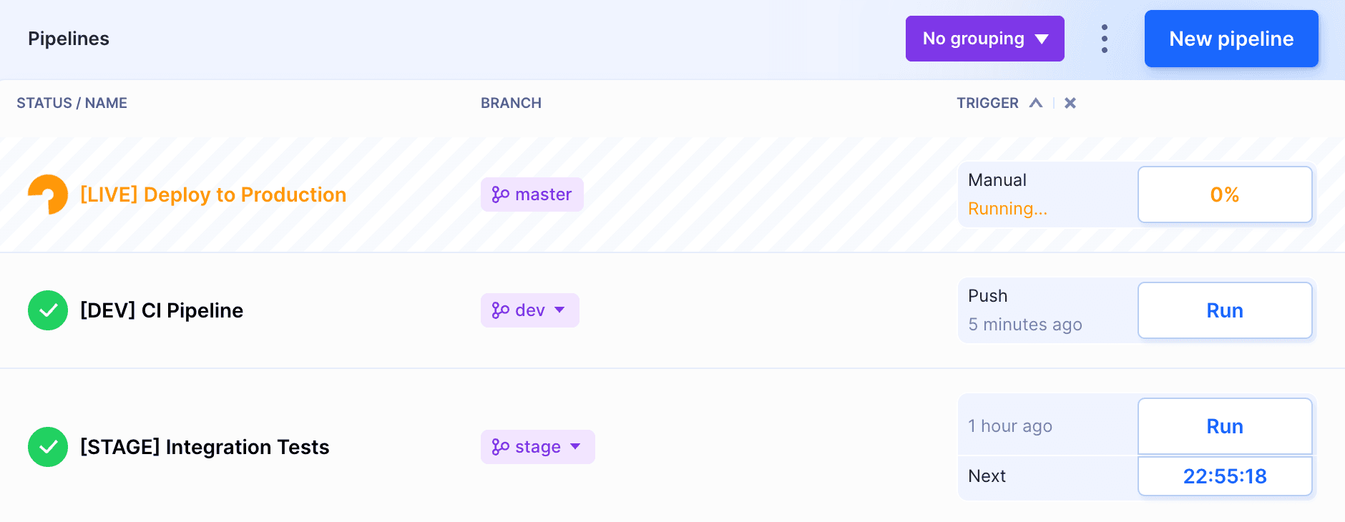The image size is (1345, 522).
Task: Click the branch icon in the stage badge
Action: coord(499,446)
